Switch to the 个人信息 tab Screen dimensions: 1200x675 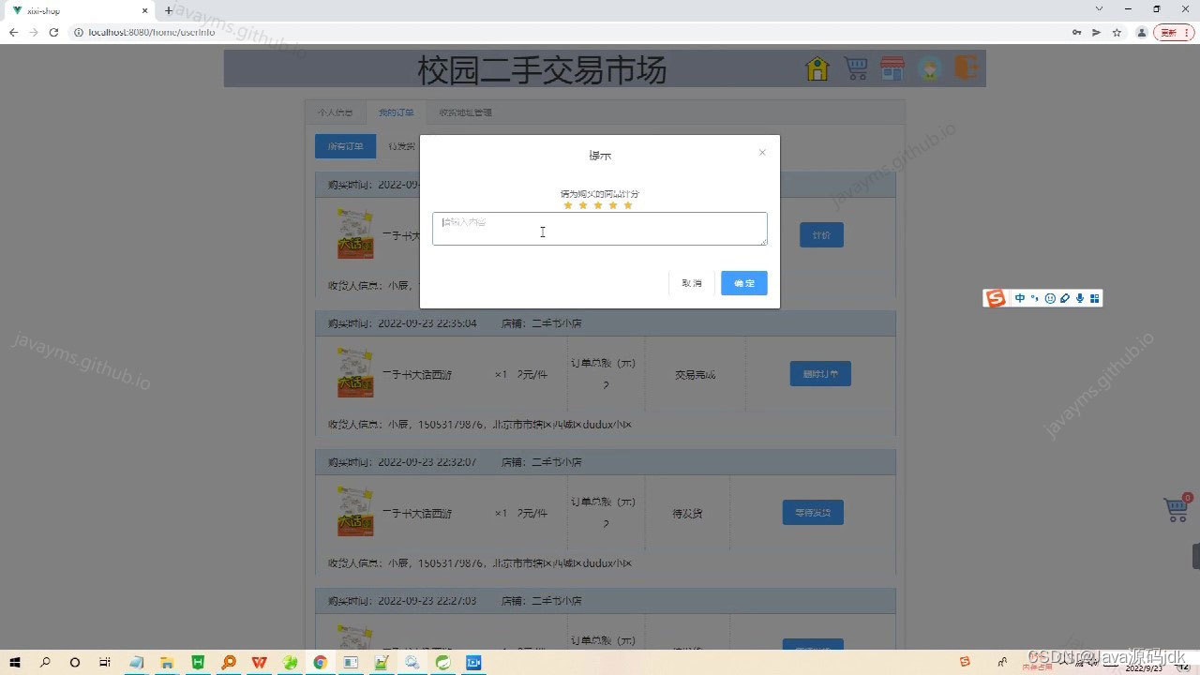(335, 112)
